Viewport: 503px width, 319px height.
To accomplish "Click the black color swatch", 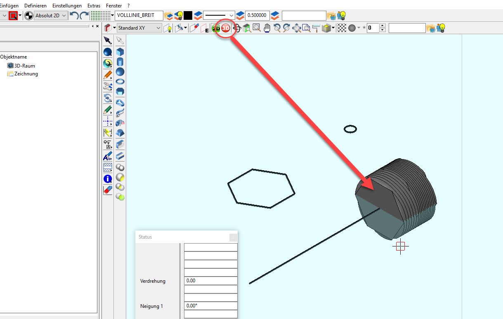I will pos(188,16).
